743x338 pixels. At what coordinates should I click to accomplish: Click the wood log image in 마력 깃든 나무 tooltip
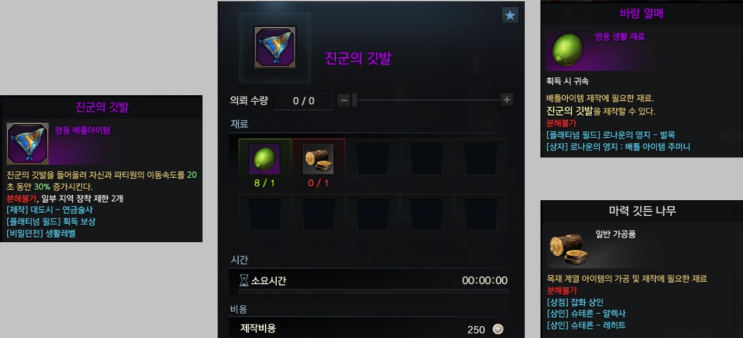tap(569, 249)
